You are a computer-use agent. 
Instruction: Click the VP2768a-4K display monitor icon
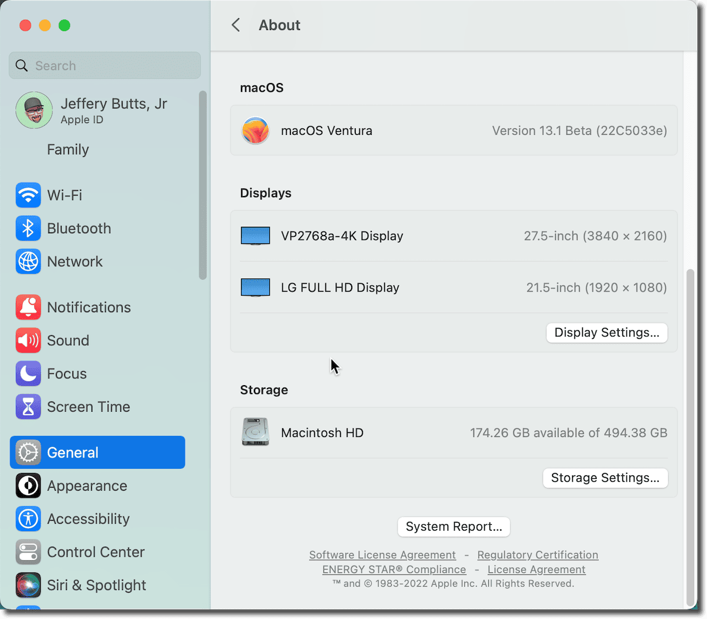click(x=255, y=236)
